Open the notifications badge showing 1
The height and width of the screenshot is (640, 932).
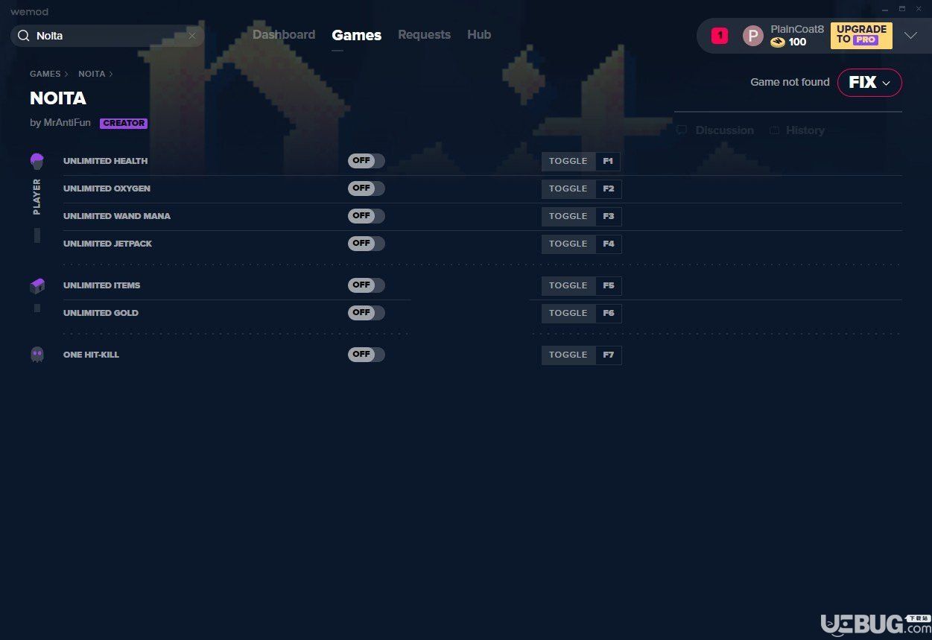(x=720, y=35)
